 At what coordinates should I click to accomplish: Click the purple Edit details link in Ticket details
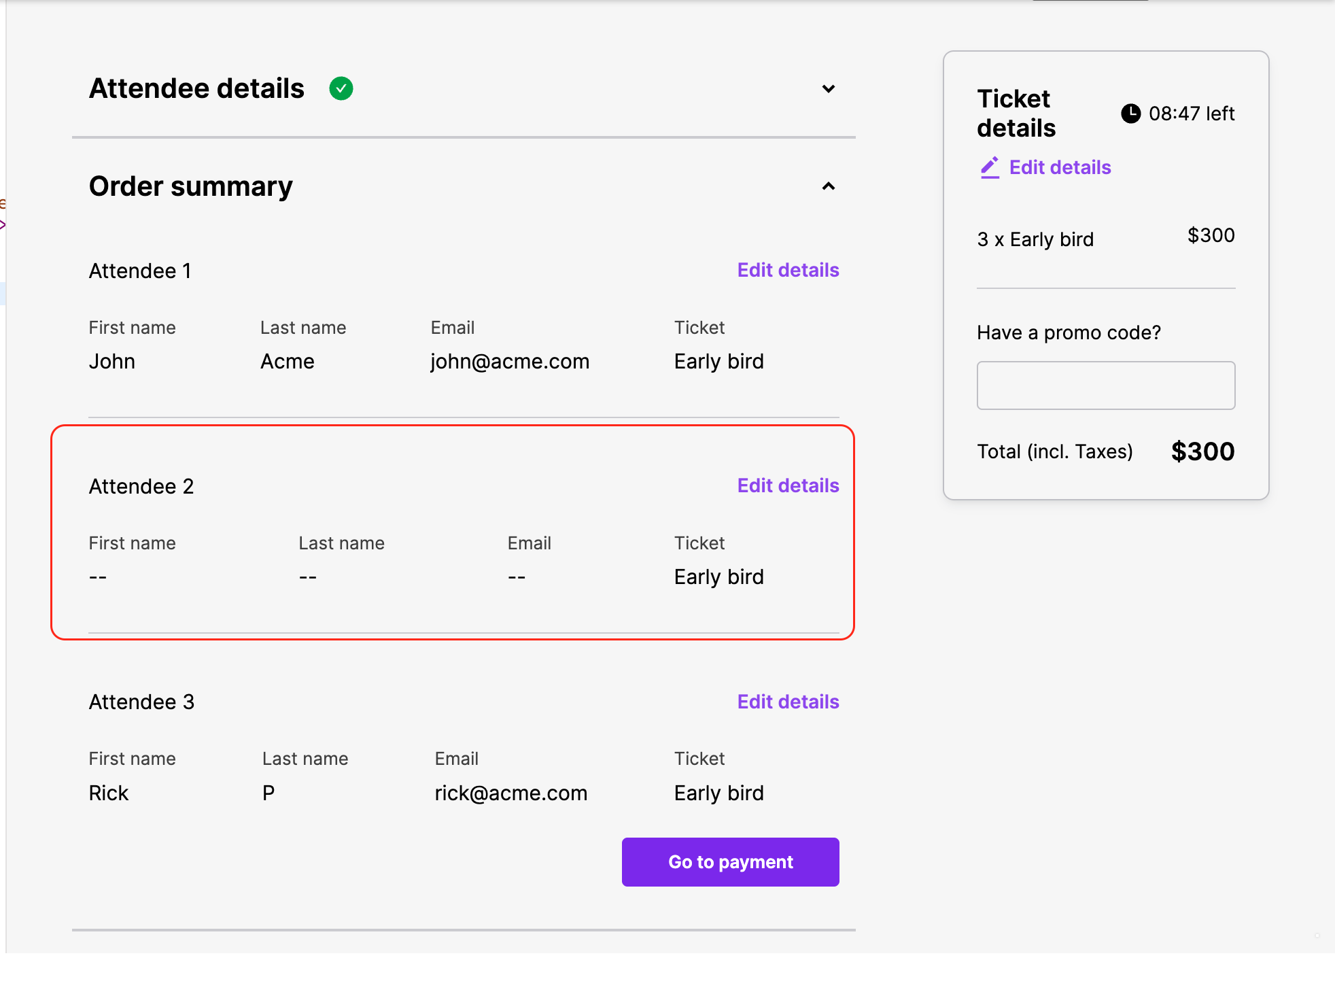pyautogui.click(x=1060, y=167)
